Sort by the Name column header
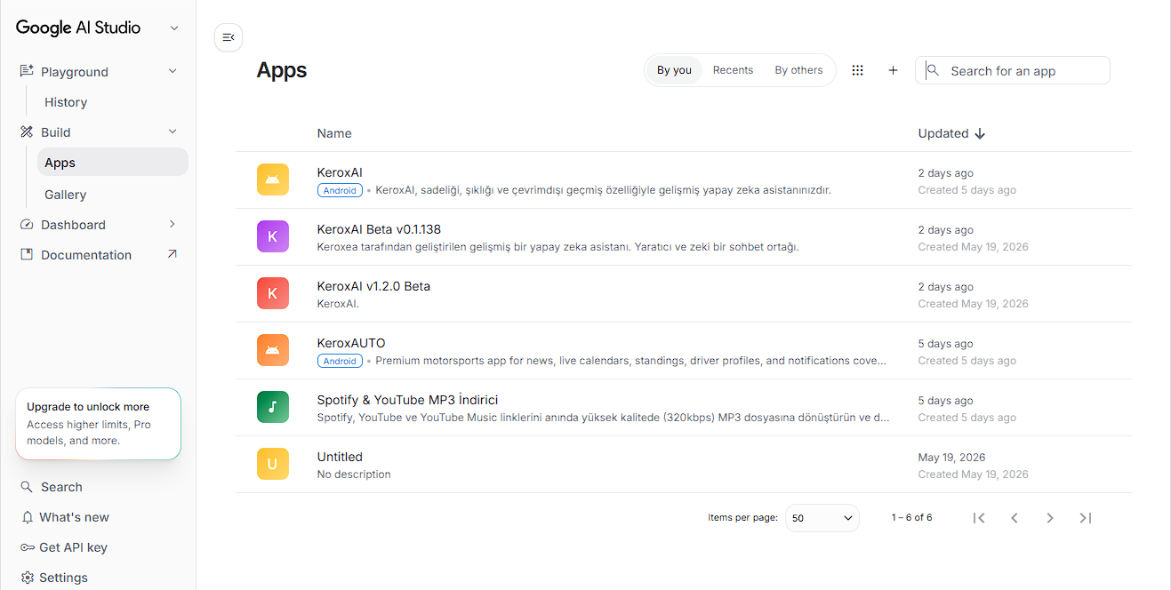The height and width of the screenshot is (590, 1171). click(x=334, y=133)
